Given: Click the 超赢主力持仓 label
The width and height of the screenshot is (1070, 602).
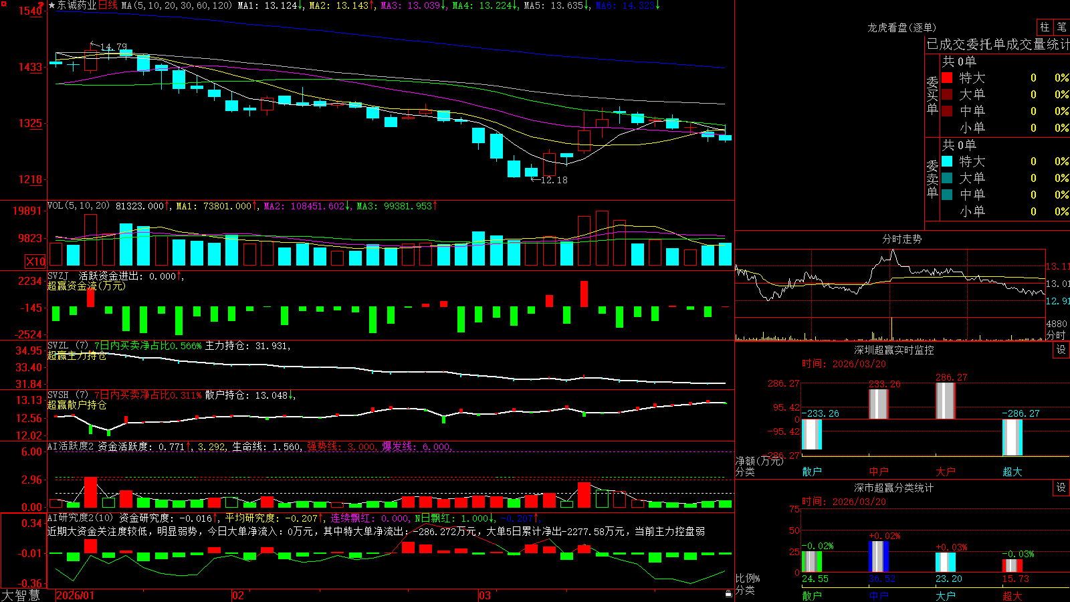Looking at the screenshot, I should click(x=77, y=356).
